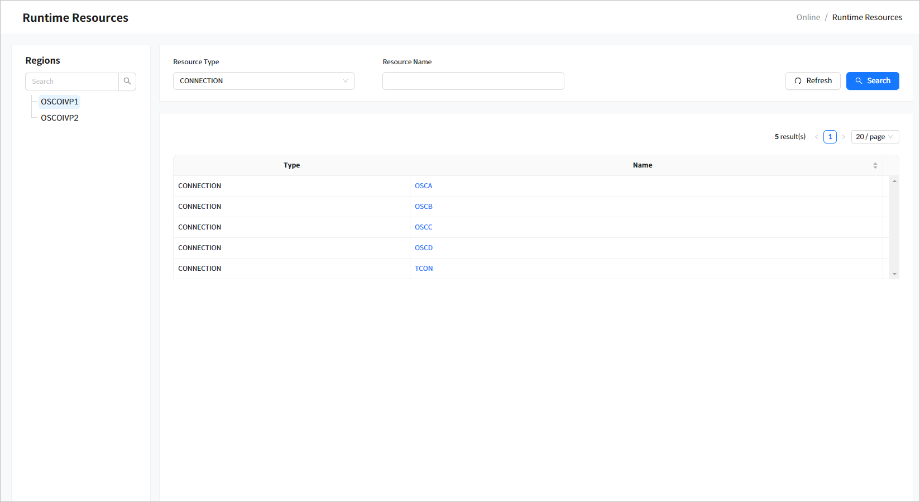The image size is (920, 502).
Task: Select the OSCOIVP1 region
Action: point(59,102)
